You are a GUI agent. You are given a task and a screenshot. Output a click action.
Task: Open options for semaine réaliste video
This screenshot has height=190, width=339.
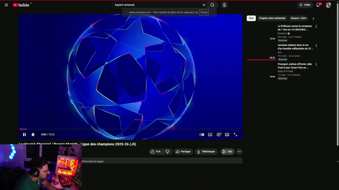click(x=316, y=46)
